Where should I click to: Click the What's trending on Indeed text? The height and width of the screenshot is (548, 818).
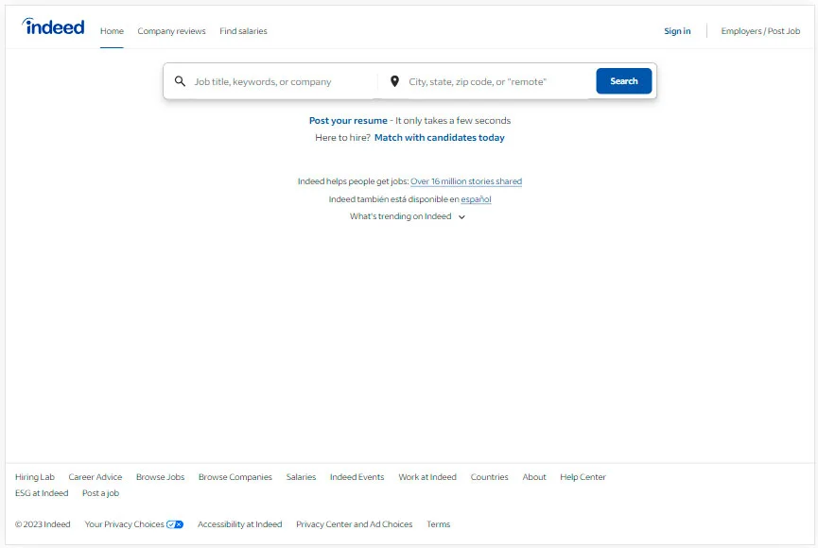[x=401, y=216]
